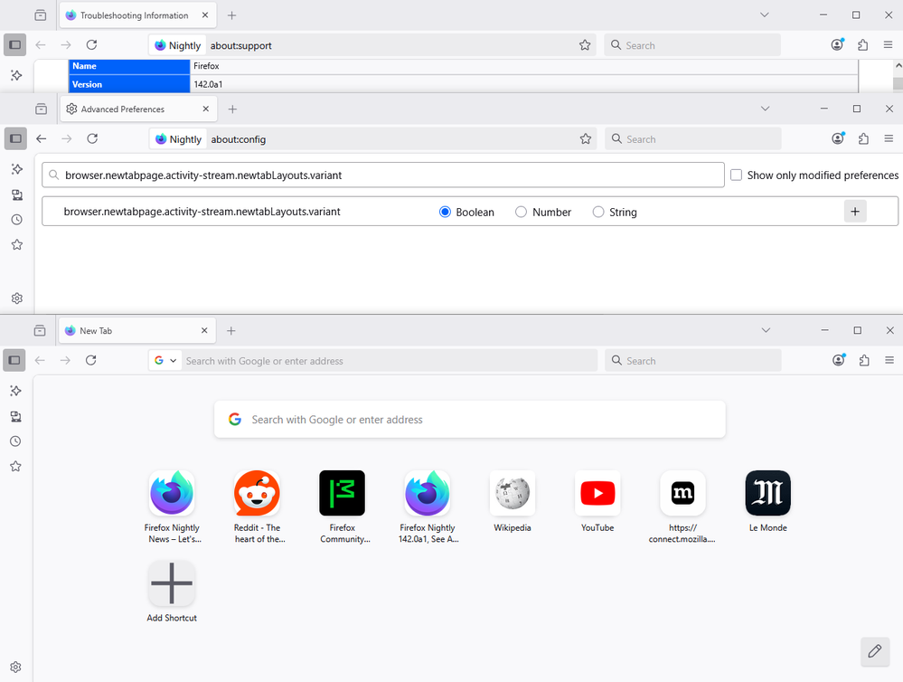Viewport: 903px width, 682px height.
Task: Open sidebar settings gear in the about:config window
Action: tap(16, 298)
